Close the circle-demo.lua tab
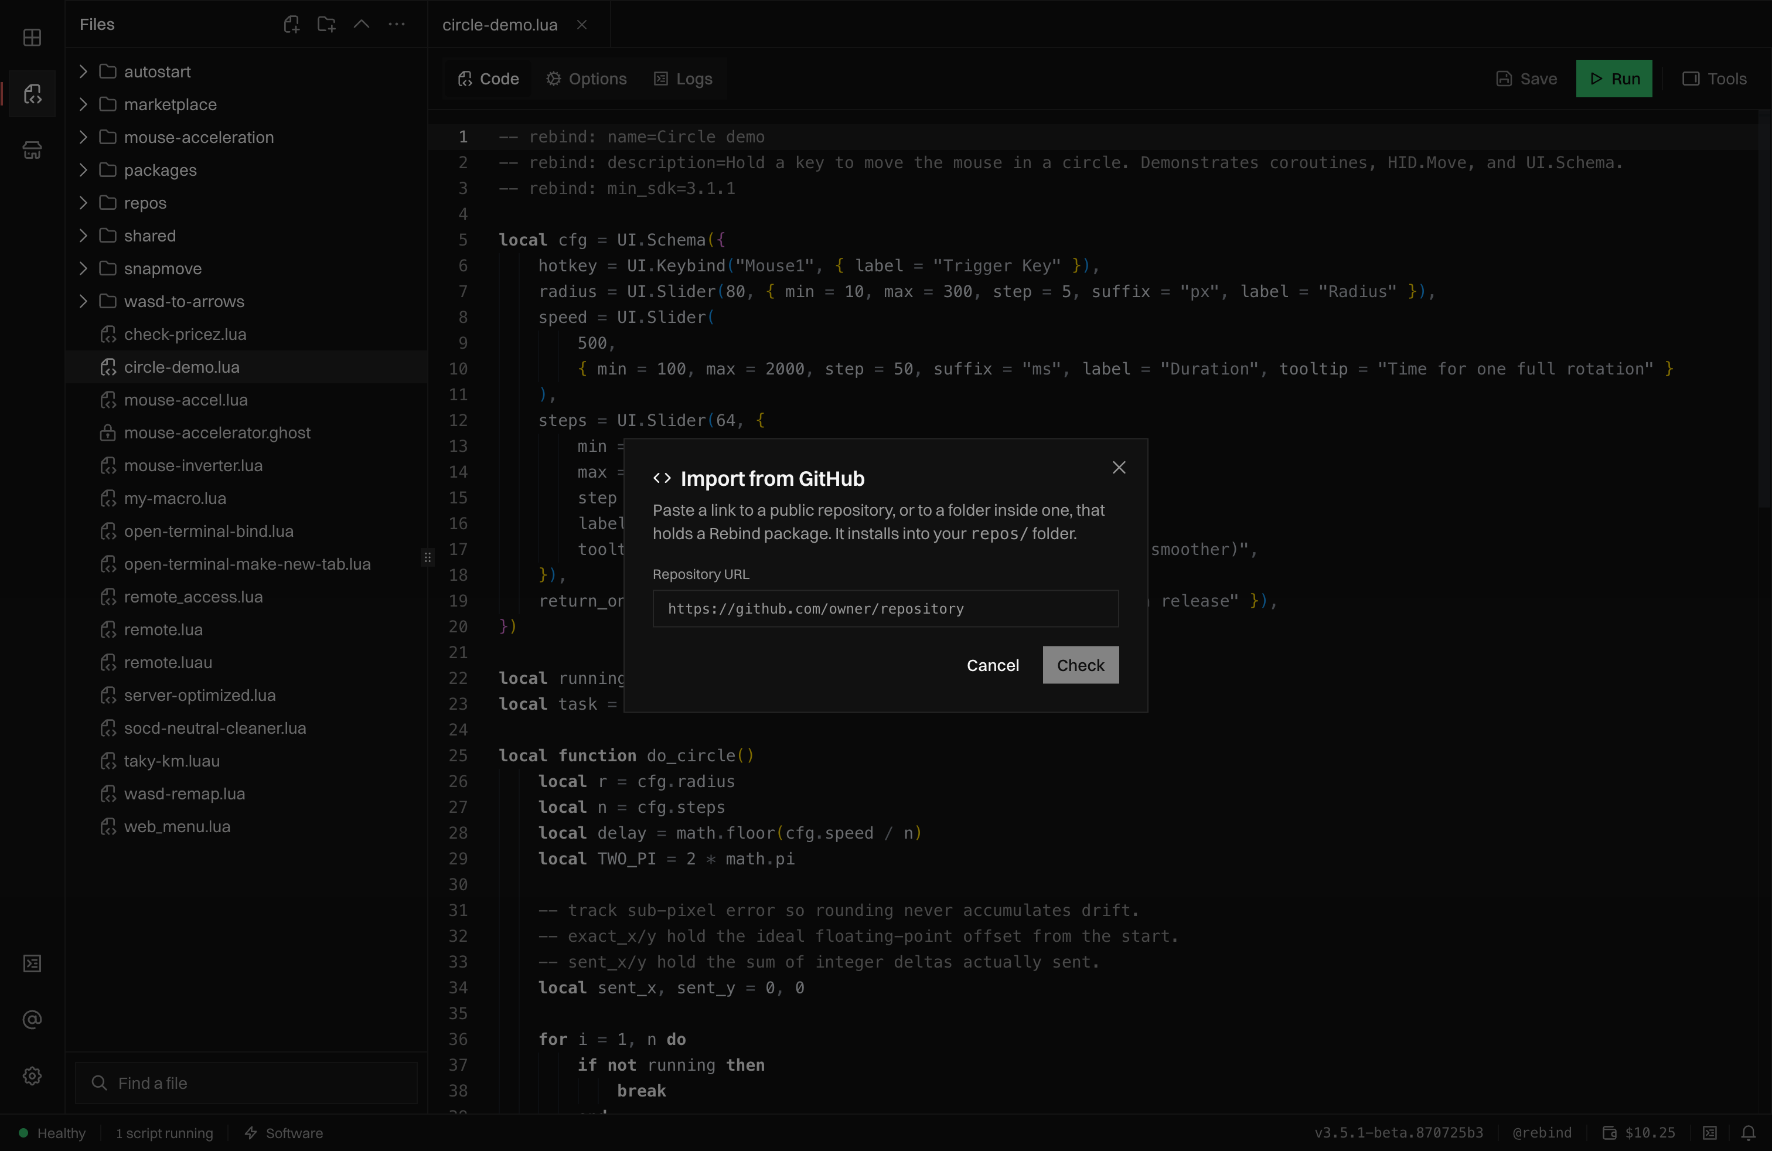1772x1151 pixels. 582,25
